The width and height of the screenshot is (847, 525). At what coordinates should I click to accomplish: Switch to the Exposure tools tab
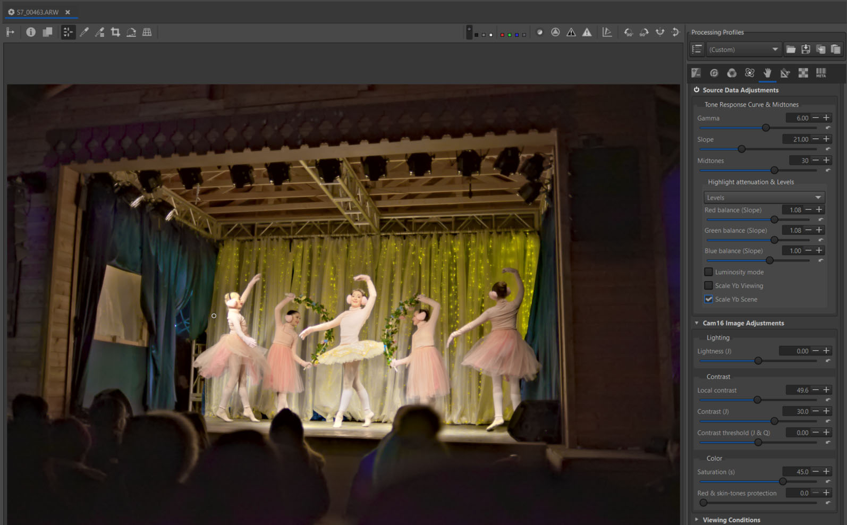tap(696, 73)
